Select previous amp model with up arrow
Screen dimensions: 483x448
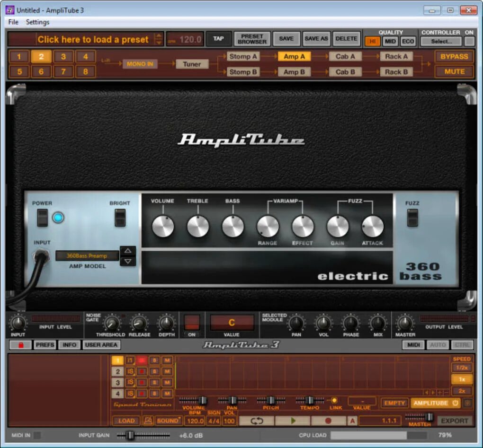pyautogui.click(x=128, y=251)
